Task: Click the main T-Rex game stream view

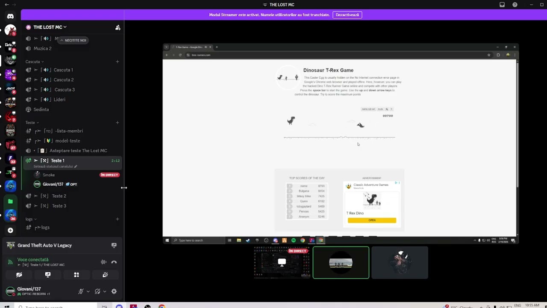Action: click(341, 144)
